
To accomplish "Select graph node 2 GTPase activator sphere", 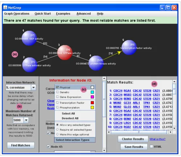I will [x=30, y=65].
